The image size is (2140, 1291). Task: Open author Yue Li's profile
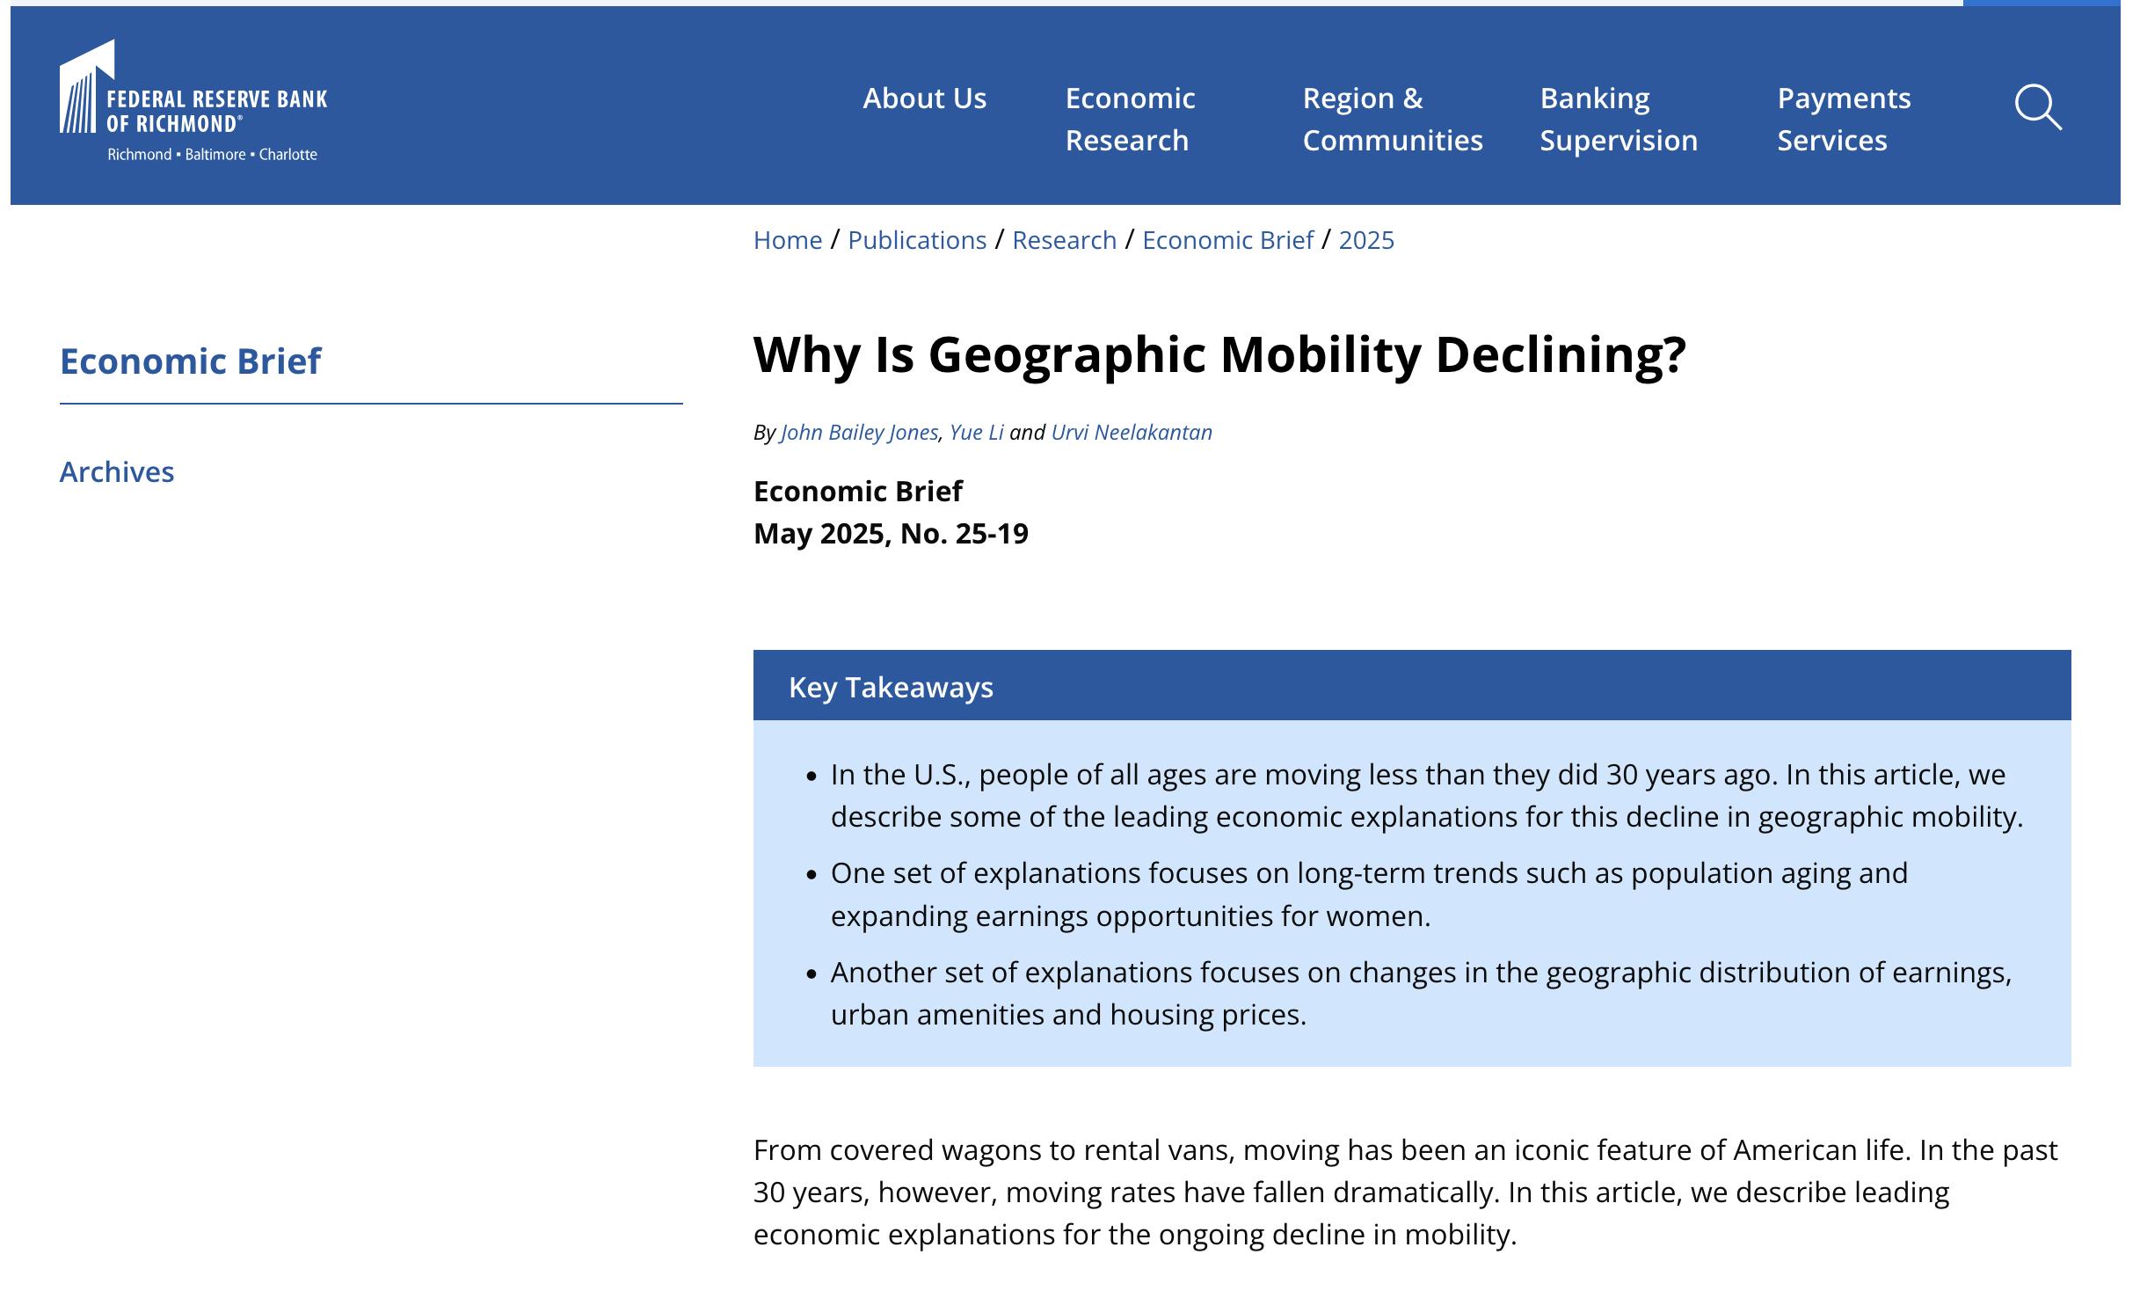(x=976, y=433)
